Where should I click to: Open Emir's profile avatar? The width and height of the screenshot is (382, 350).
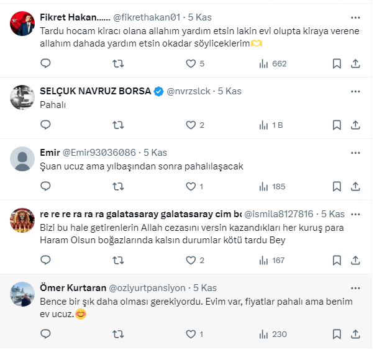(x=23, y=159)
